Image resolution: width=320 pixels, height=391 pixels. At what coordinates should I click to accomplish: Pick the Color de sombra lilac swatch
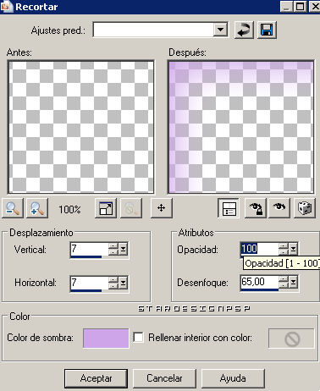106,338
